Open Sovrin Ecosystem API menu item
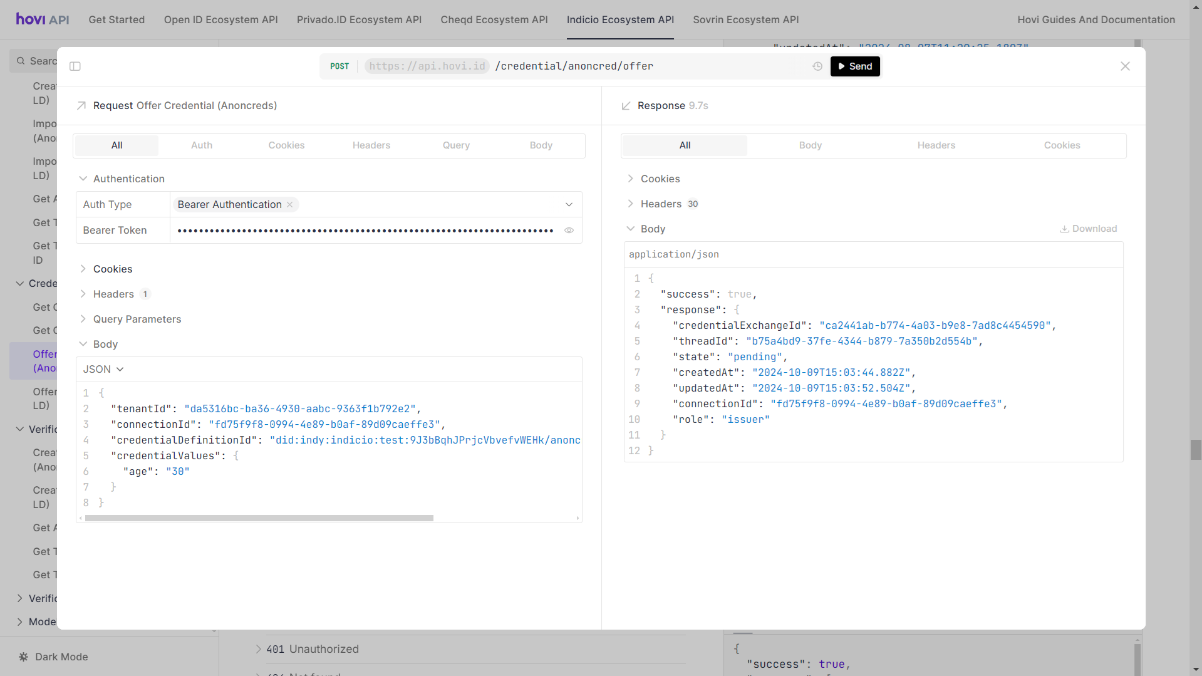The image size is (1202, 676). click(x=745, y=19)
